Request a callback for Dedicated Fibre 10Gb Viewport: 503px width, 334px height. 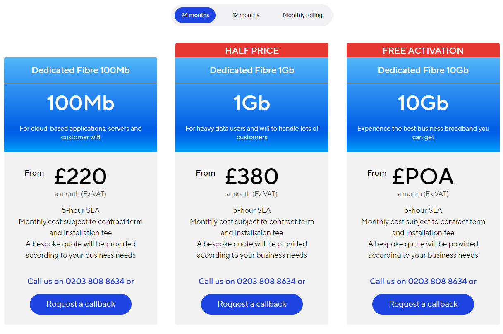click(423, 304)
